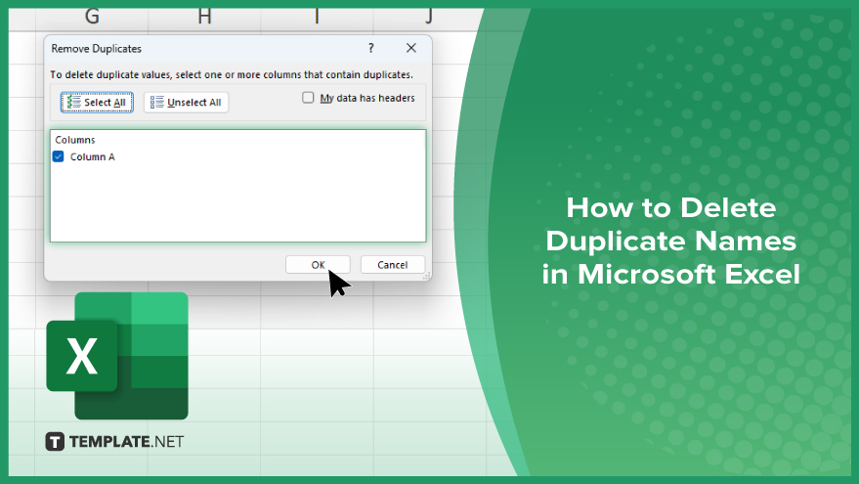
Task: Click the Column A label text
Action: pyautogui.click(x=93, y=156)
